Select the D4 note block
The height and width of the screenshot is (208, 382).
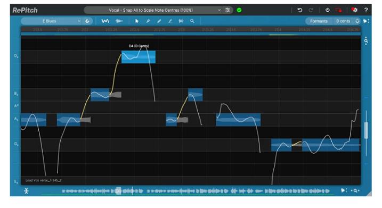click(x=139, y=57)
